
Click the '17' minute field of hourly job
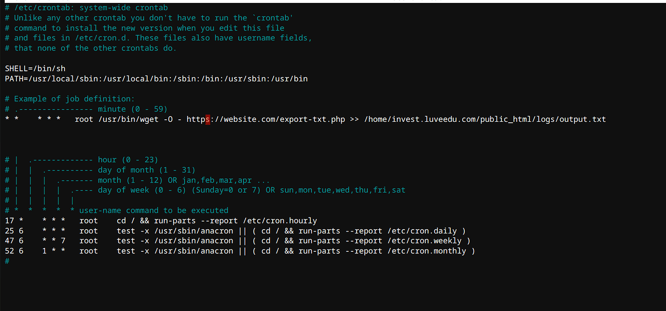10,221
